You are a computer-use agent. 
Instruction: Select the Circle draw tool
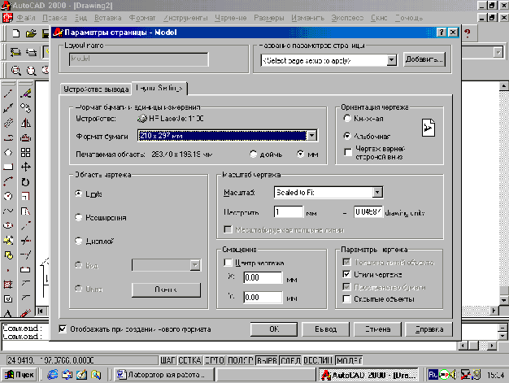(8, 196)
